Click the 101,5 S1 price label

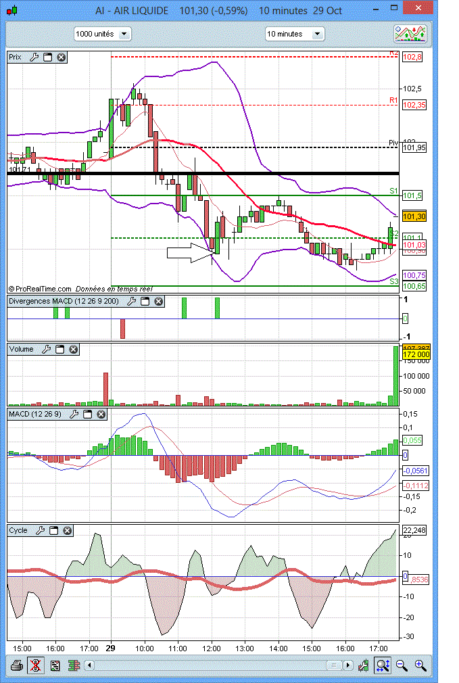[x=412, y=195]
